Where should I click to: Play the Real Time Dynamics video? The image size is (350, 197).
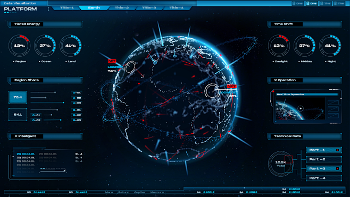(x=301, y=108)
